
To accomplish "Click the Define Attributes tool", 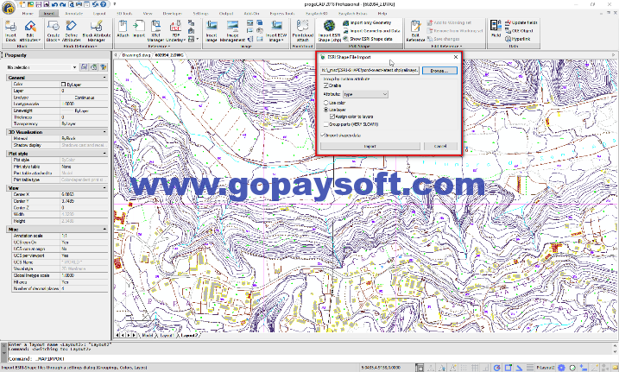I will coord(72,31).
